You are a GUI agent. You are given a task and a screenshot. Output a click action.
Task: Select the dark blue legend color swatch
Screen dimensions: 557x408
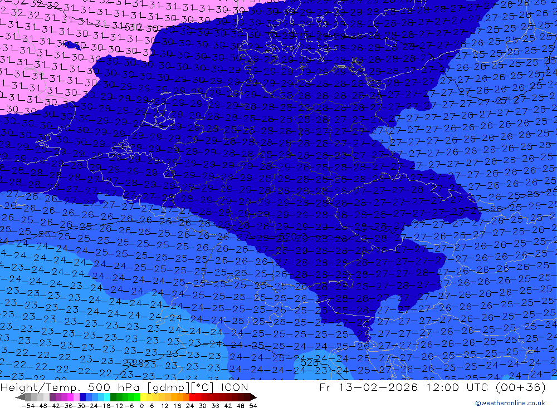[x=82, y=397]
